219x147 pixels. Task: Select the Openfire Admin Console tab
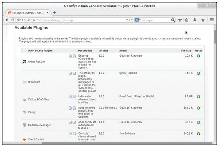pos(28,13)
